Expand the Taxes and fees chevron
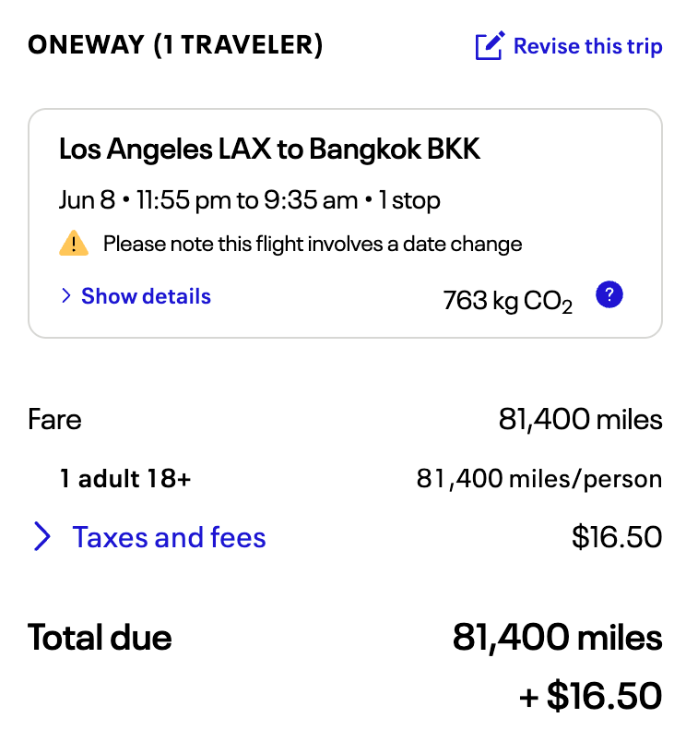Screen dimensions: 686x742 pos(42,537)
